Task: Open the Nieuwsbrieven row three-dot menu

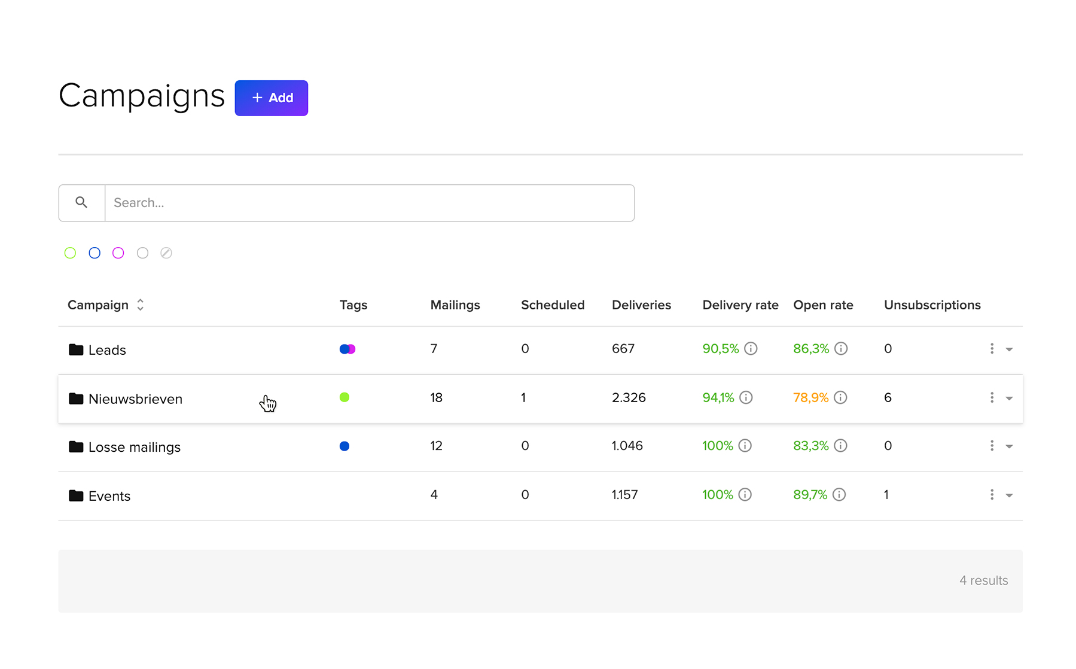Action: 992,397
